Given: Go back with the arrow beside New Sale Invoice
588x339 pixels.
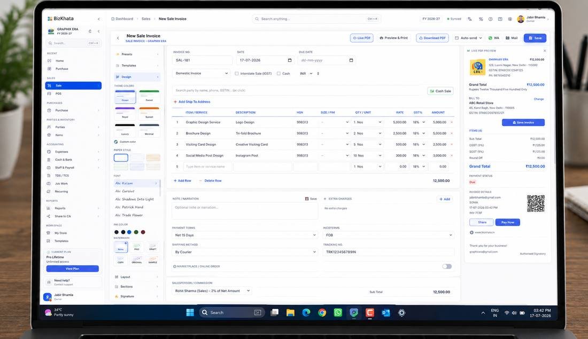Looking at the screenshot, I should (x=118, y=38).
